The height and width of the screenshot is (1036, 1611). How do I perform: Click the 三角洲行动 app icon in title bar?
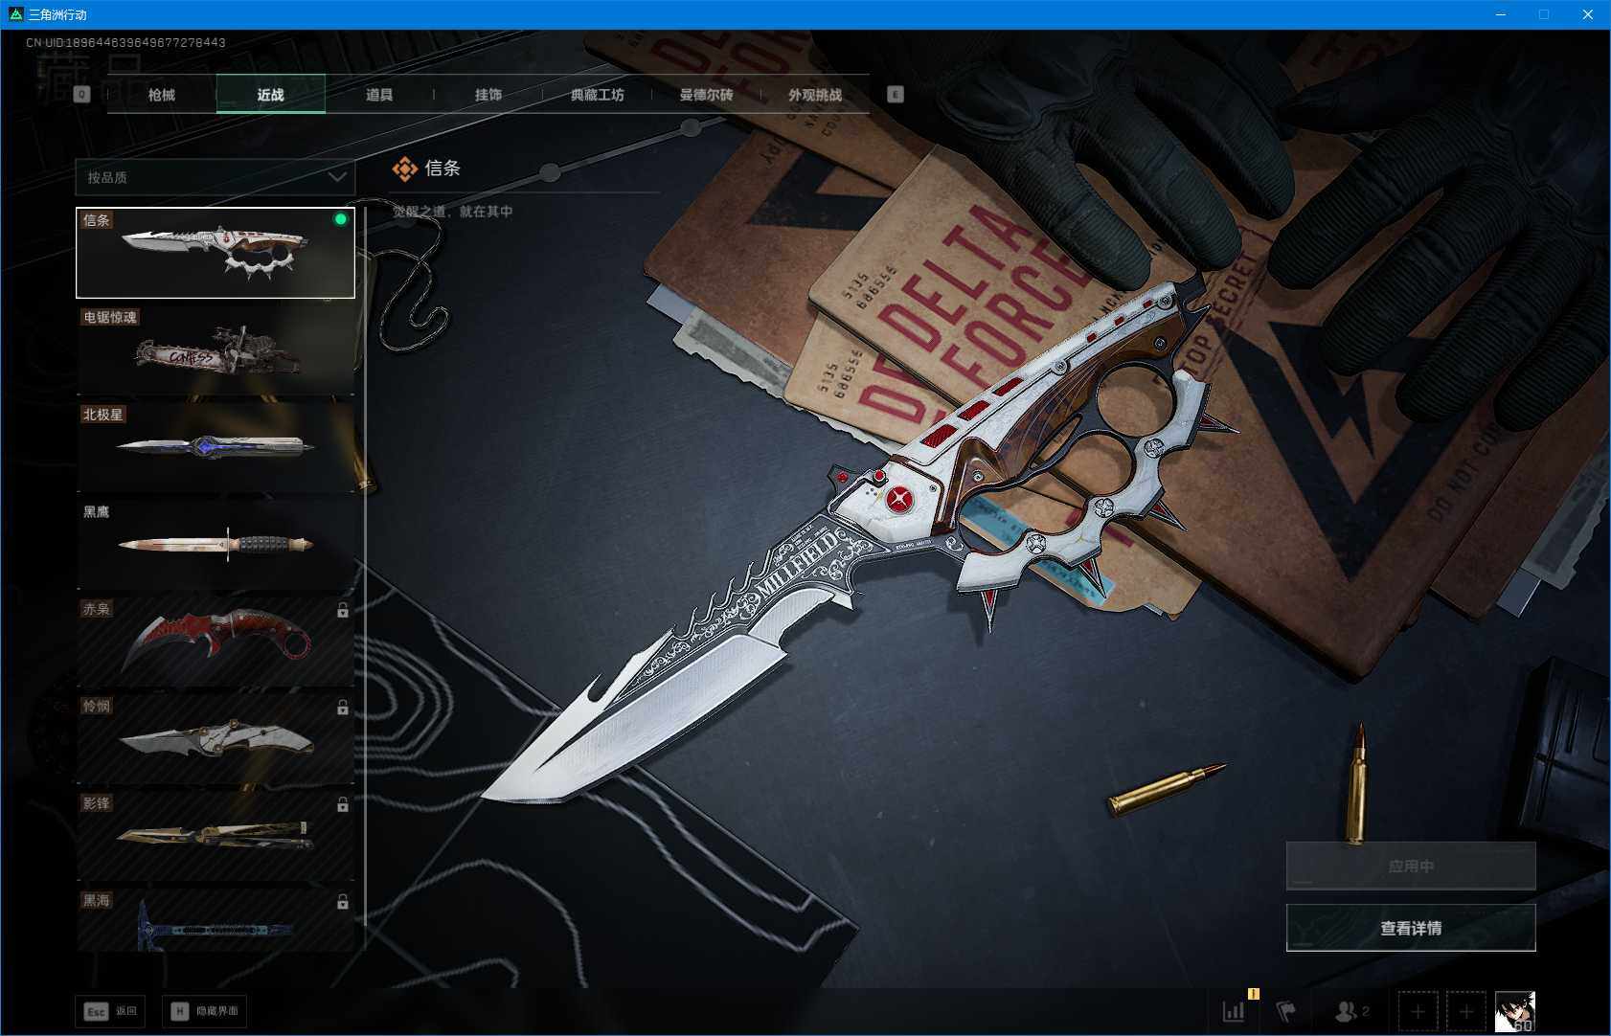click(15, 14)
